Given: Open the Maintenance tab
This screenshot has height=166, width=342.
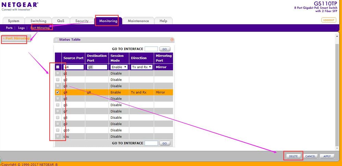Looking at the screenshot, I should pos(138,21).
